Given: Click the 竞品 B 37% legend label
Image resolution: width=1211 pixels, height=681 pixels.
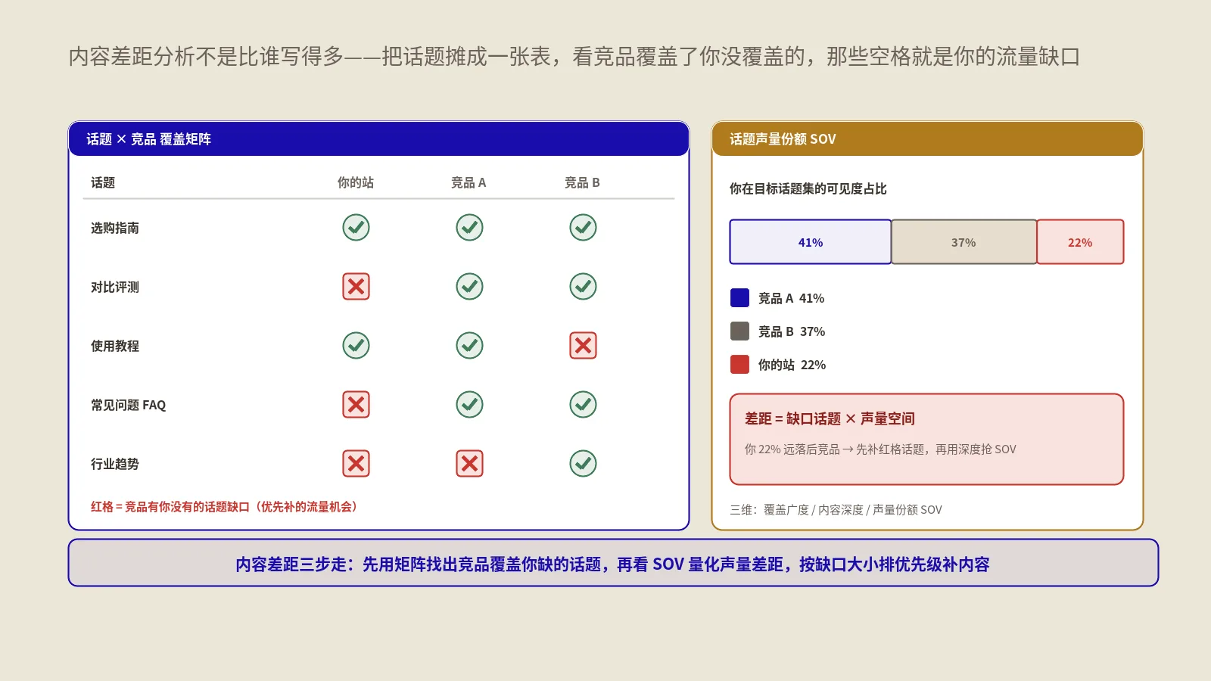Looking at the screenshot, I should point(791,331).
